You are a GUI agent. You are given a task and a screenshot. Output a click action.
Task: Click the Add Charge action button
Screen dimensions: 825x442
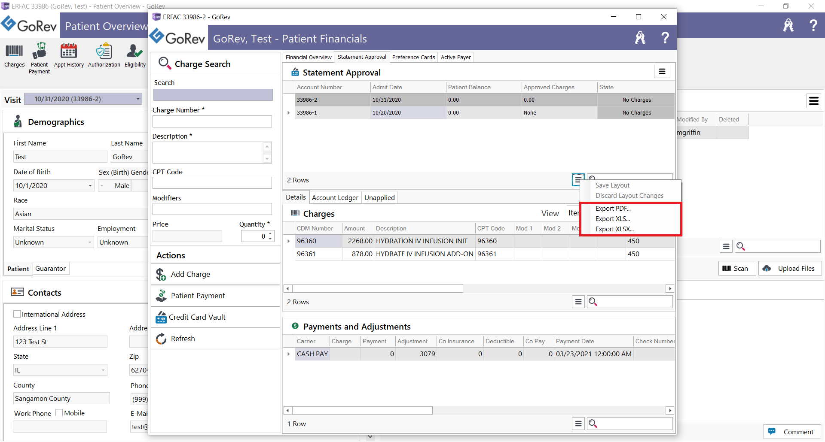click(x=215, y=274)
